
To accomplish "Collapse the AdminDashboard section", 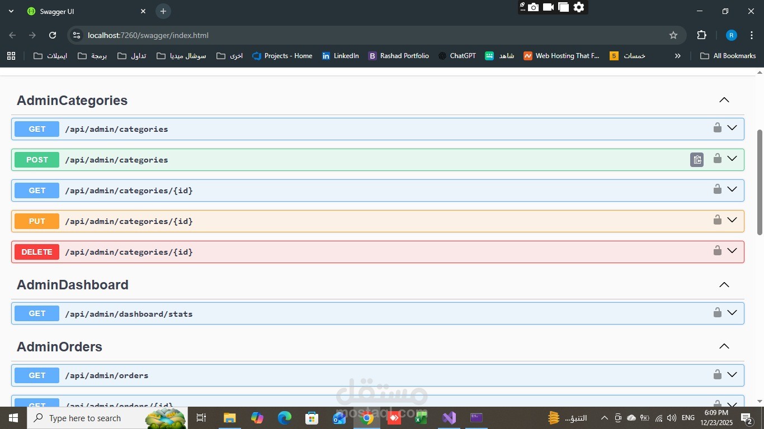I will click(724, 285).
